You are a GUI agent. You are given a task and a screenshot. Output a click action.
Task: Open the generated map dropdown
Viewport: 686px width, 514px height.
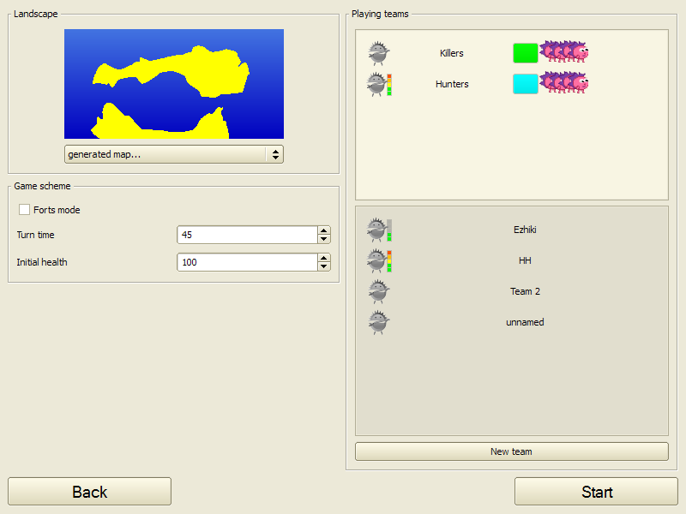(x=174, y=154)
